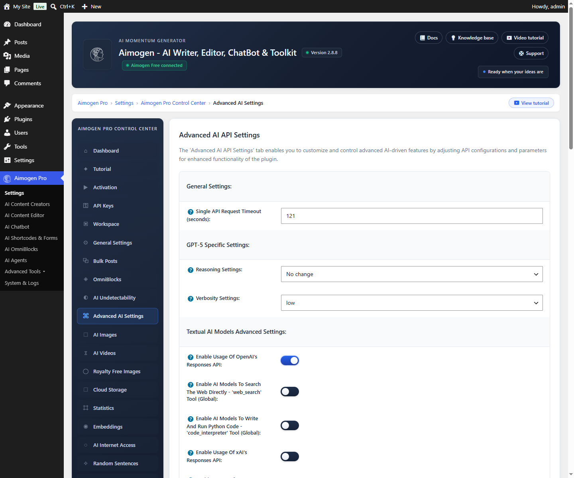Screen dimensions: 574x478
Task: Click the Media icon in sidebar
Action: coord(7,56)
